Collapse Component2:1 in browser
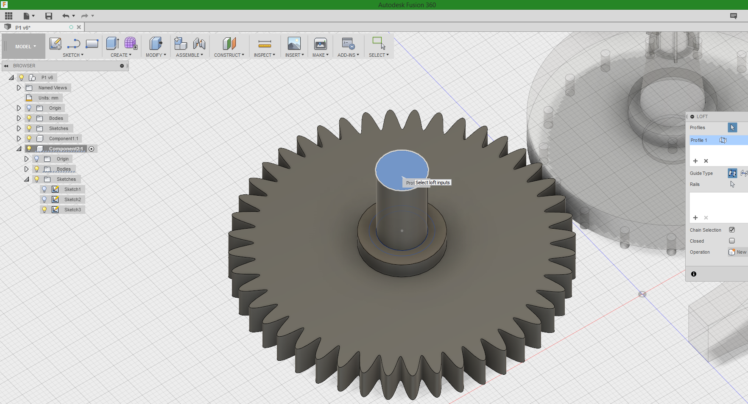 coord(19,149)
